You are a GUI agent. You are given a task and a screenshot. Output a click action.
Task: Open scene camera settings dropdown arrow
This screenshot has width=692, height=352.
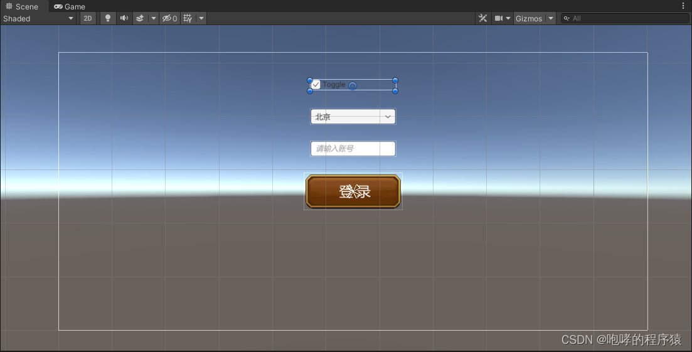[x=508, y=18]
